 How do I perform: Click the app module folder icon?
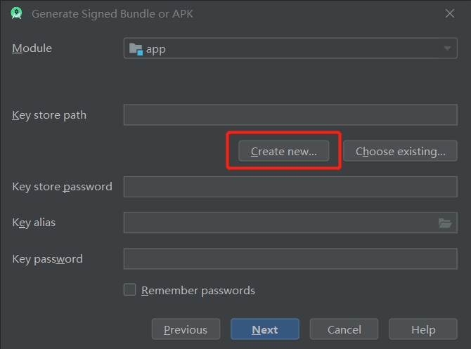tap(136, 49)
